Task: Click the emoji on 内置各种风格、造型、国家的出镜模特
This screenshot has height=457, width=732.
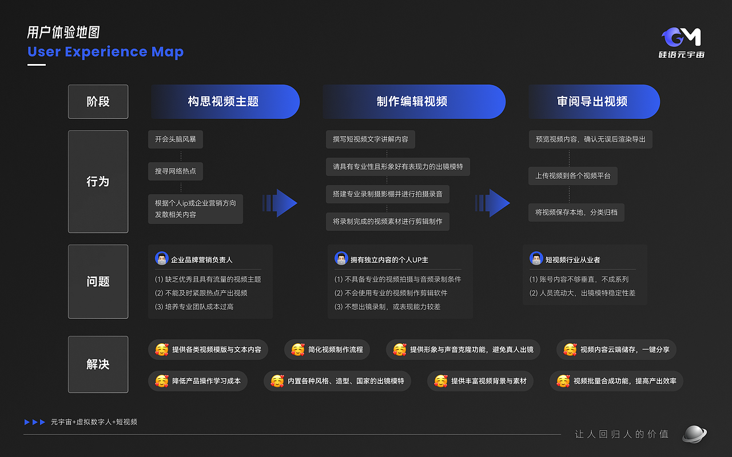Action: click(x=277, y=380)
